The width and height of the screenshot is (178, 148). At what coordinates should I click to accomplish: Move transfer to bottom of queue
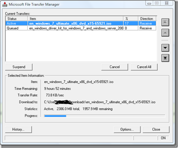165,58
